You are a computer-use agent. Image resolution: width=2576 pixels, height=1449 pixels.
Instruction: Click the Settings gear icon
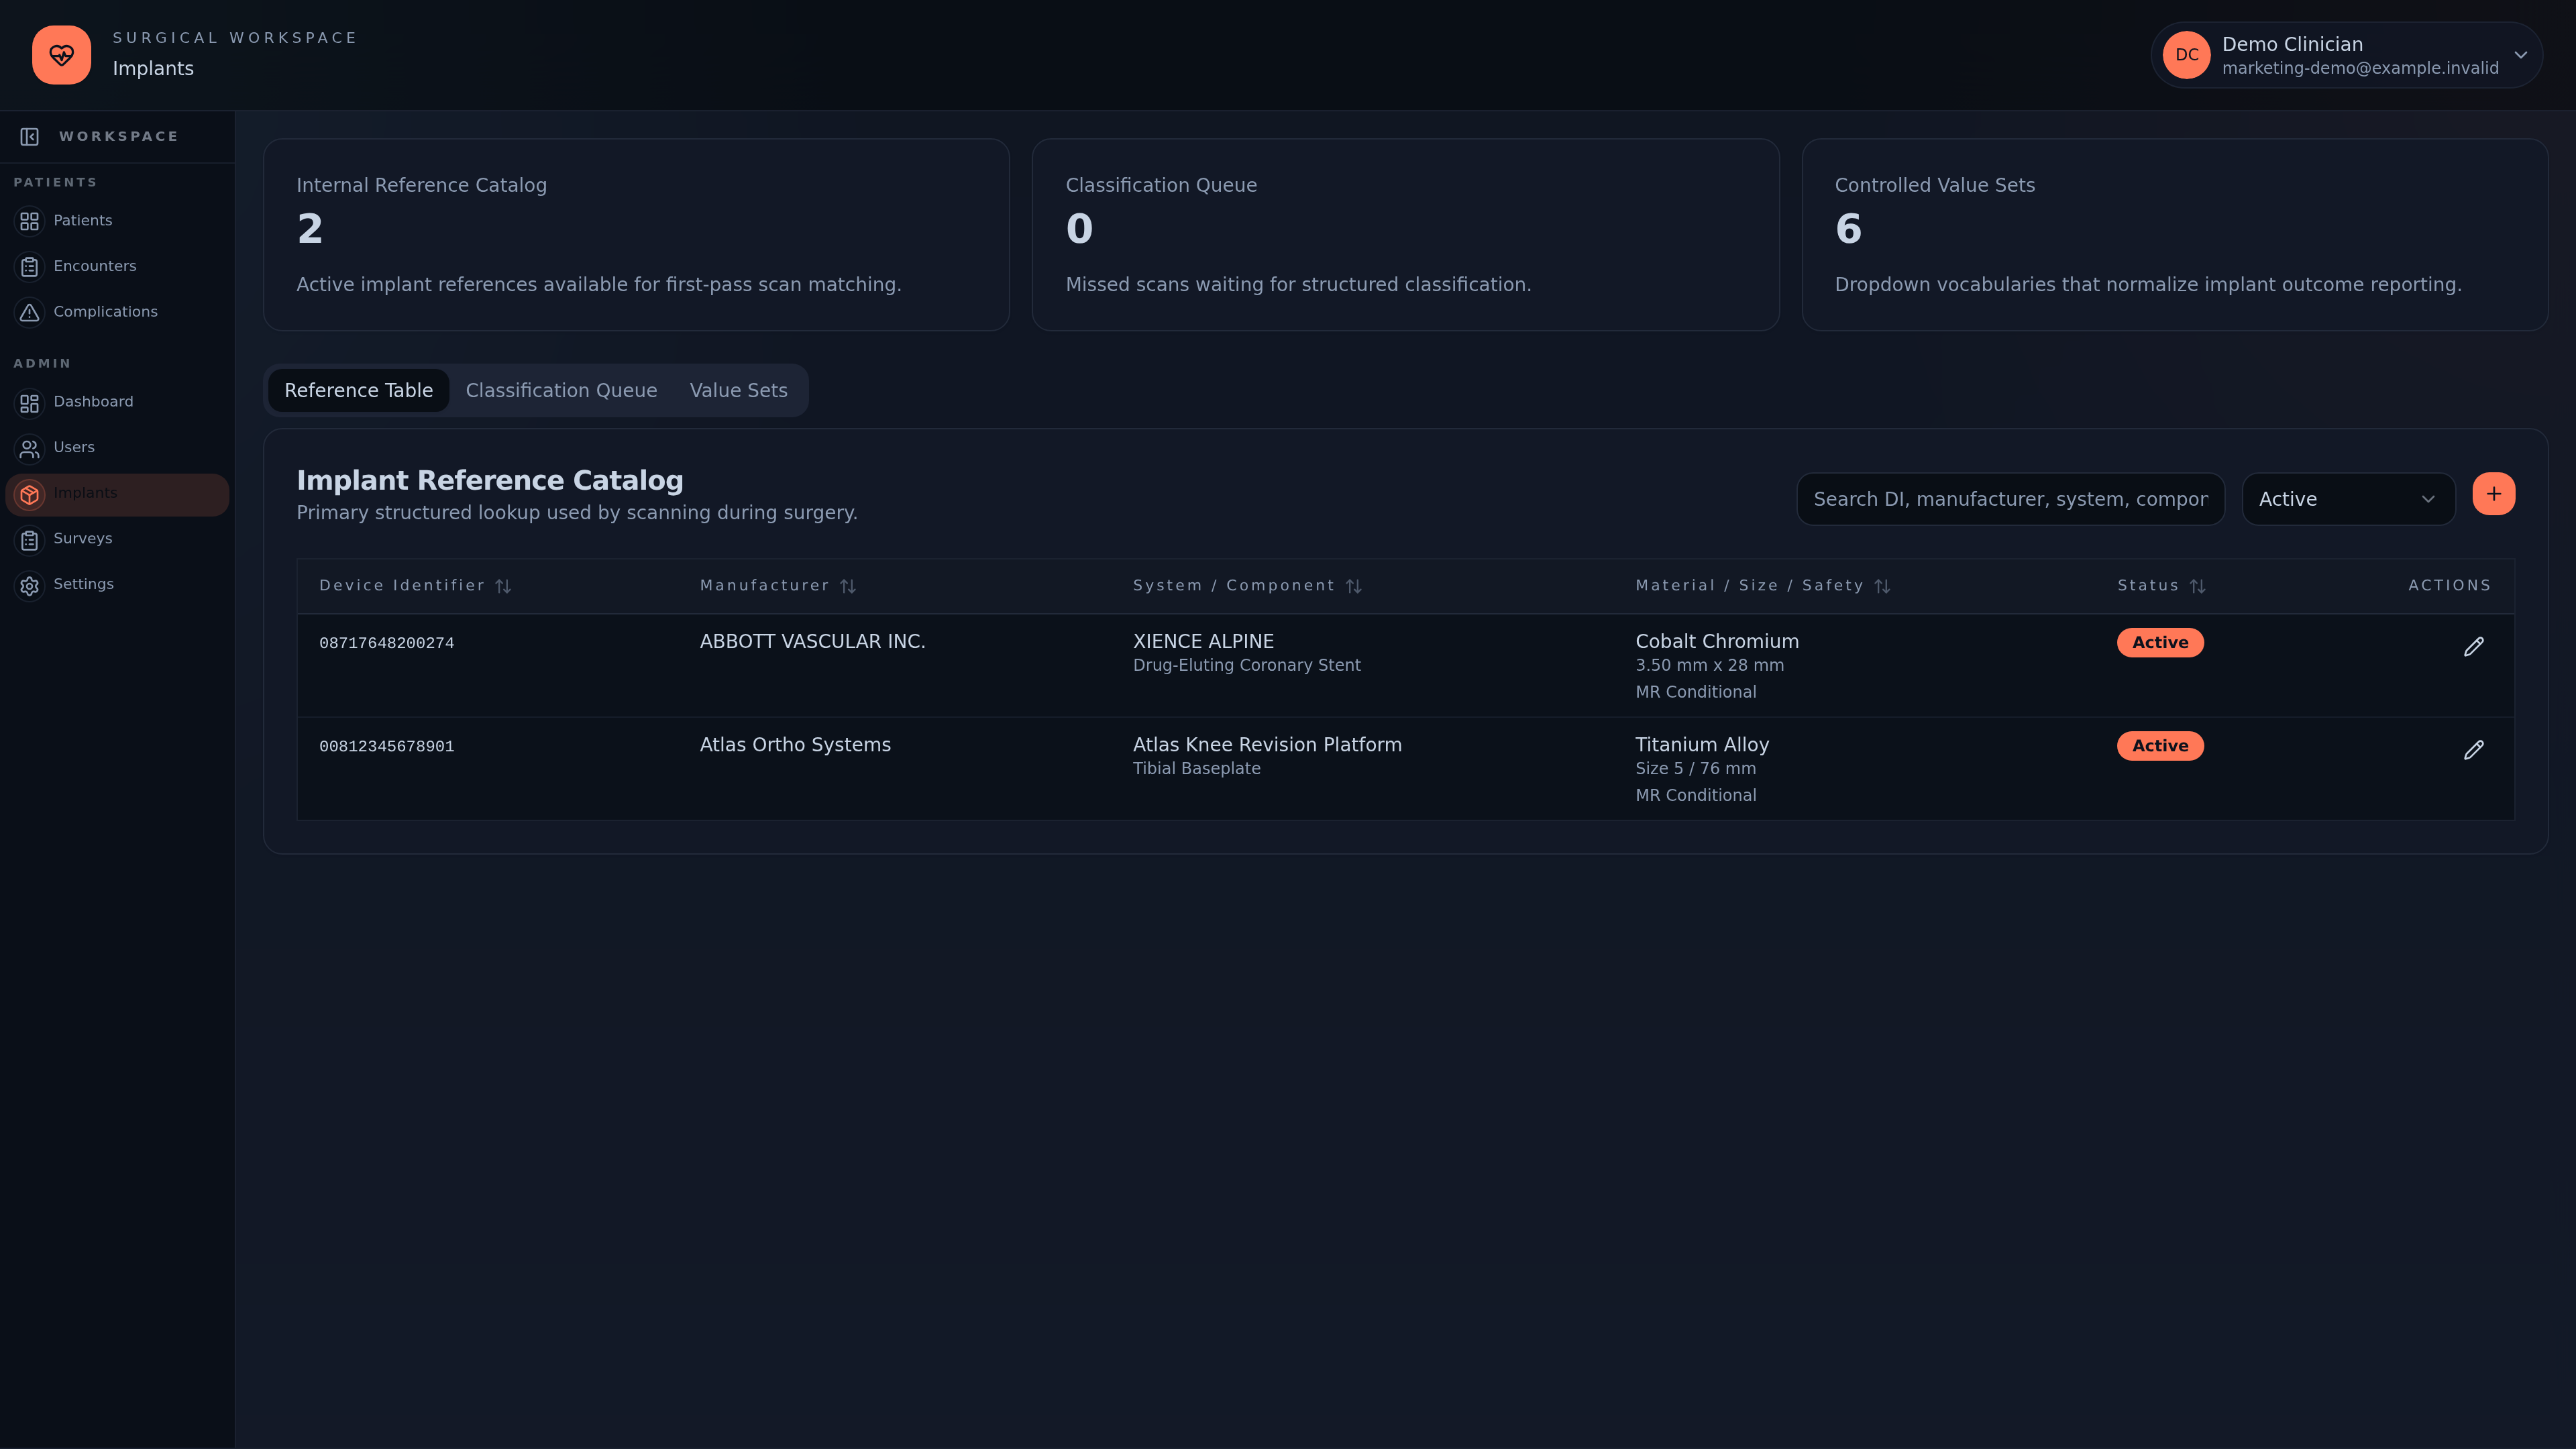click(30, 586)
